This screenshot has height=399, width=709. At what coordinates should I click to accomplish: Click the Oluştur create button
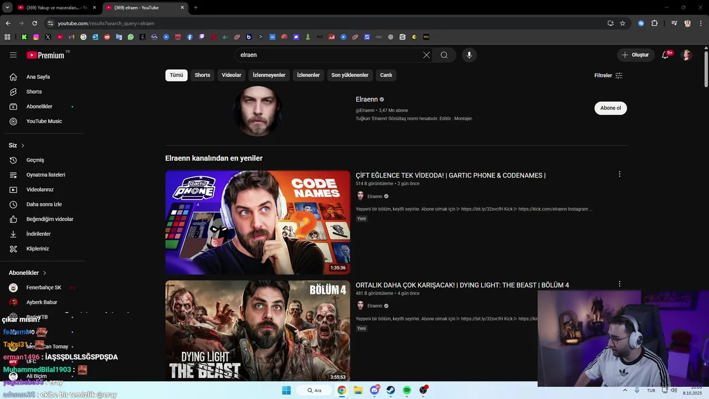point(635,55)
